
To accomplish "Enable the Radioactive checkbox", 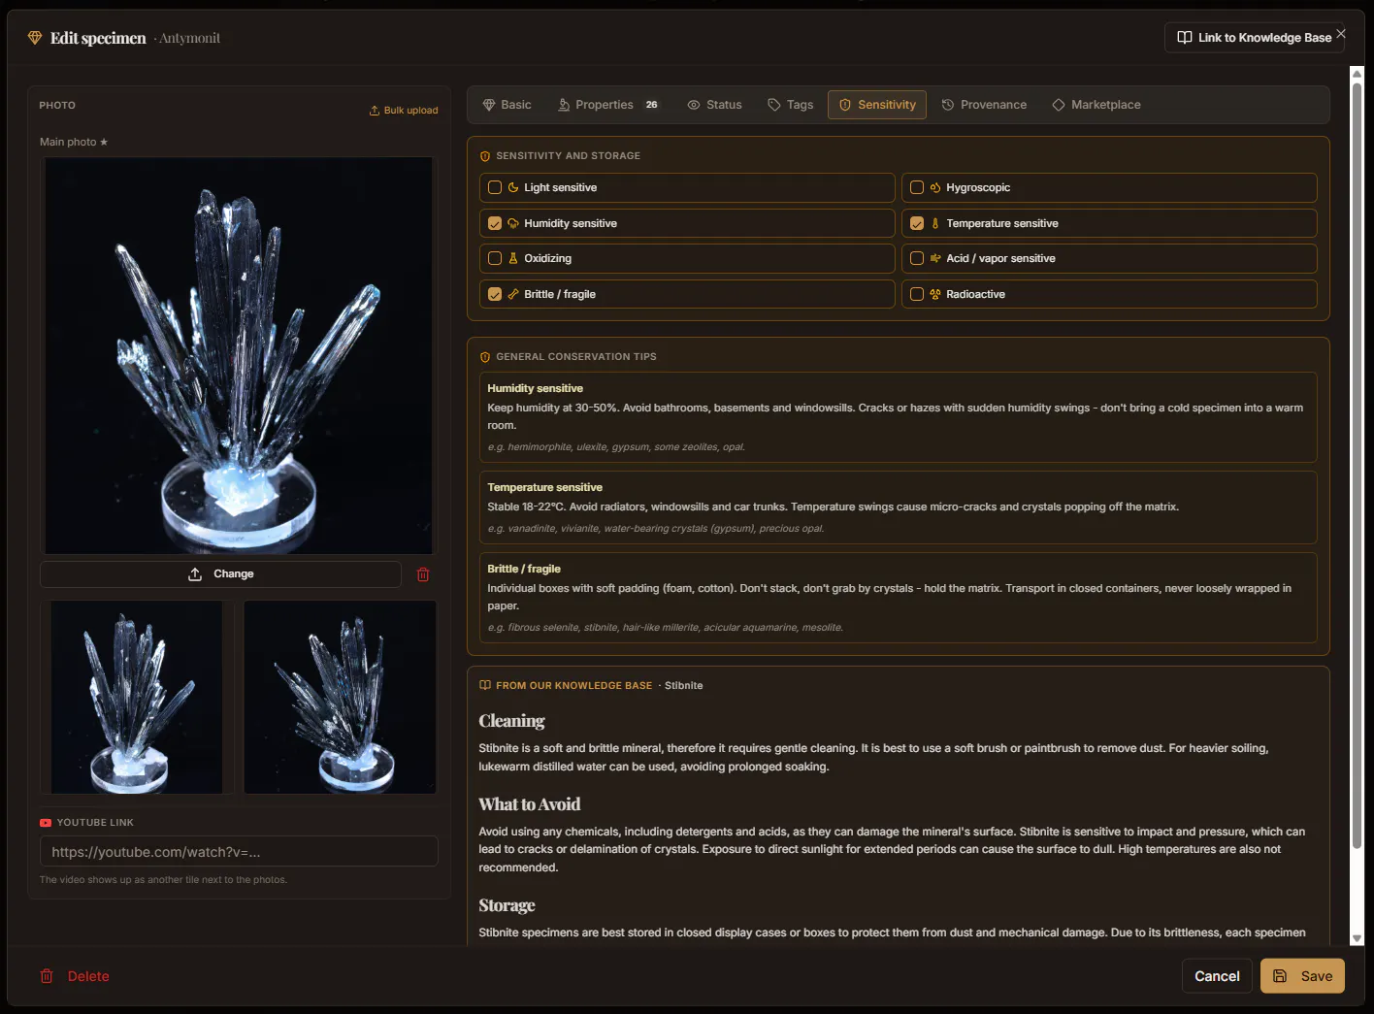I will 917,294.
